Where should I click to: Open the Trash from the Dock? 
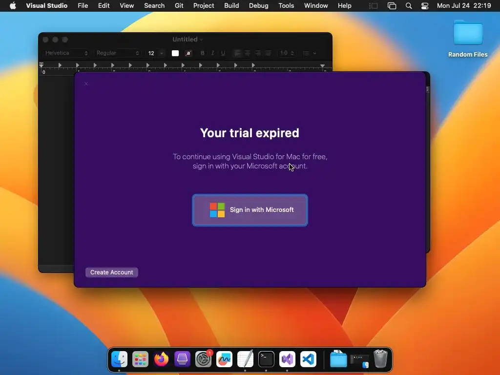380,359
